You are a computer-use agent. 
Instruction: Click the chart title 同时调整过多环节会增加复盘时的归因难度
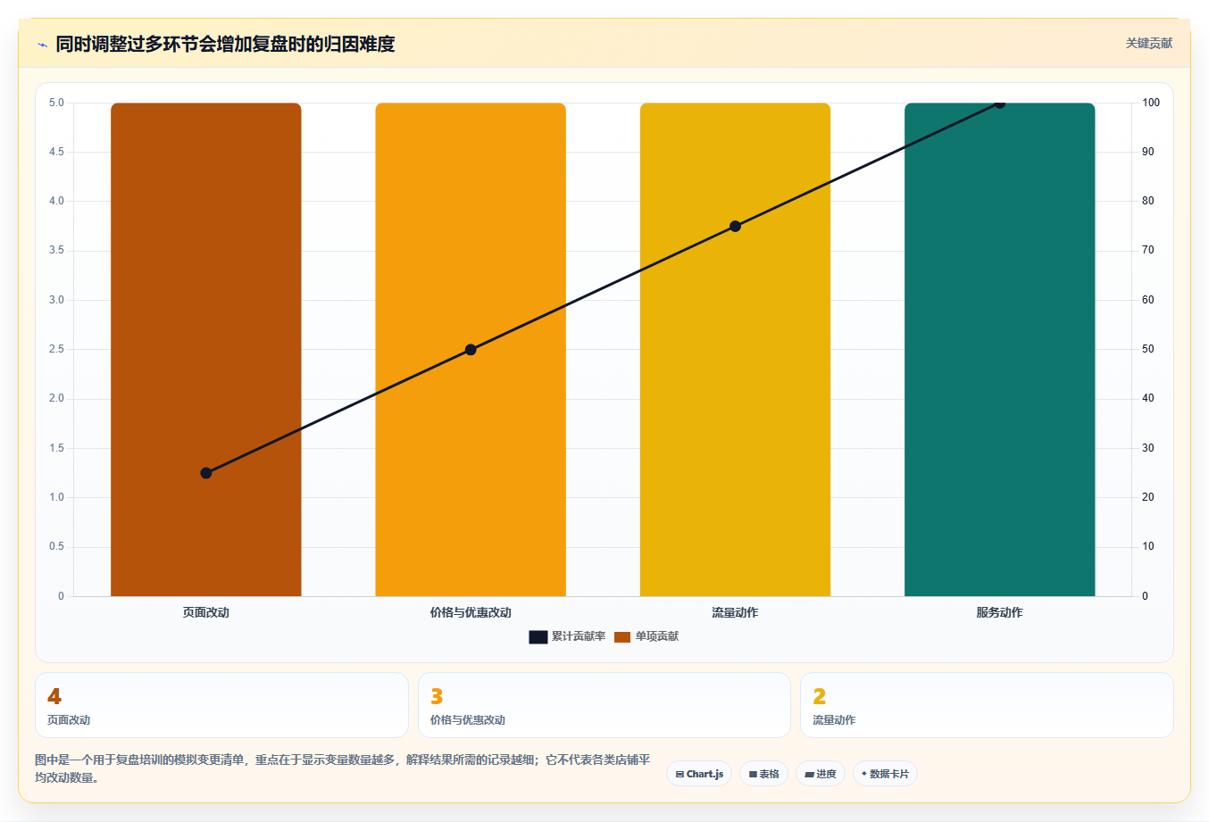tap(225, 44)
